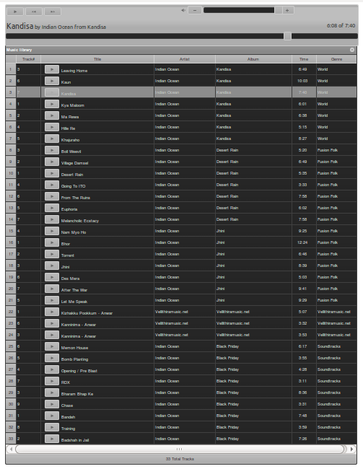Sort by Track# column header
363x469 pixels.
point(28,59)
